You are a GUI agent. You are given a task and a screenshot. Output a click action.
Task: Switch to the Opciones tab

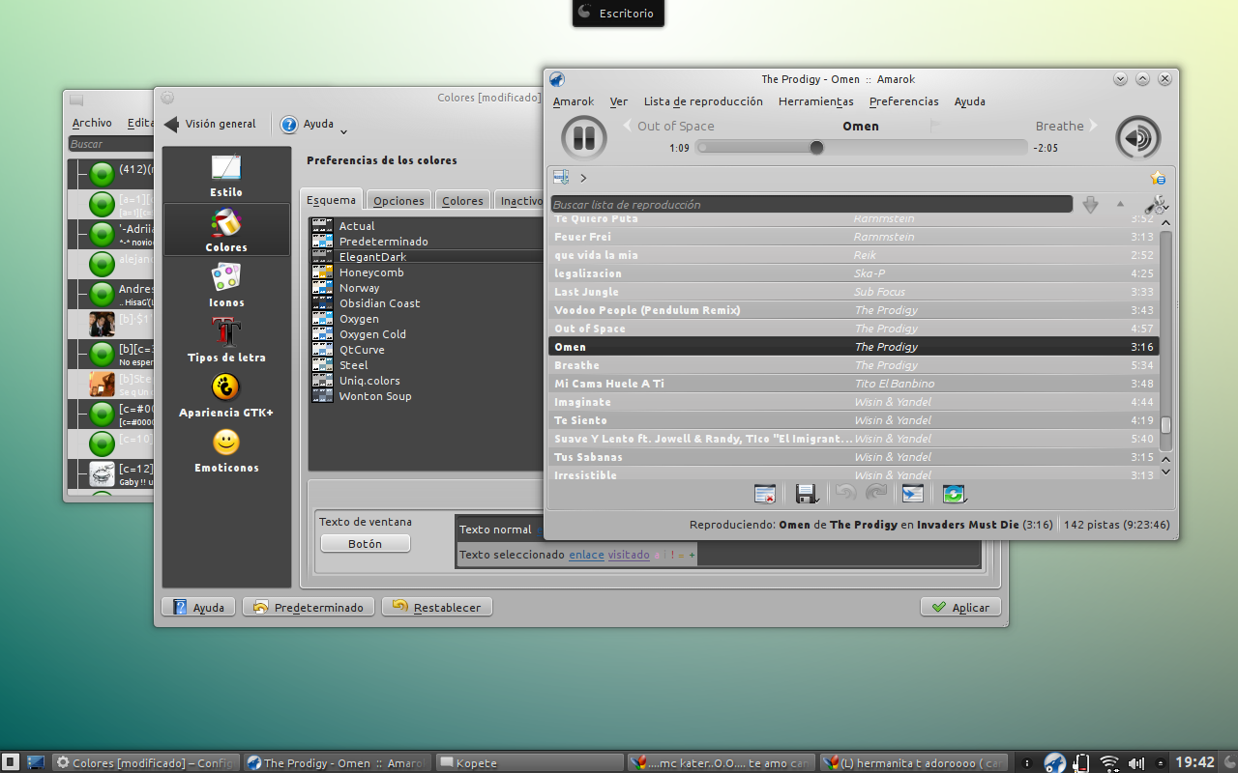tap(398, 200)
